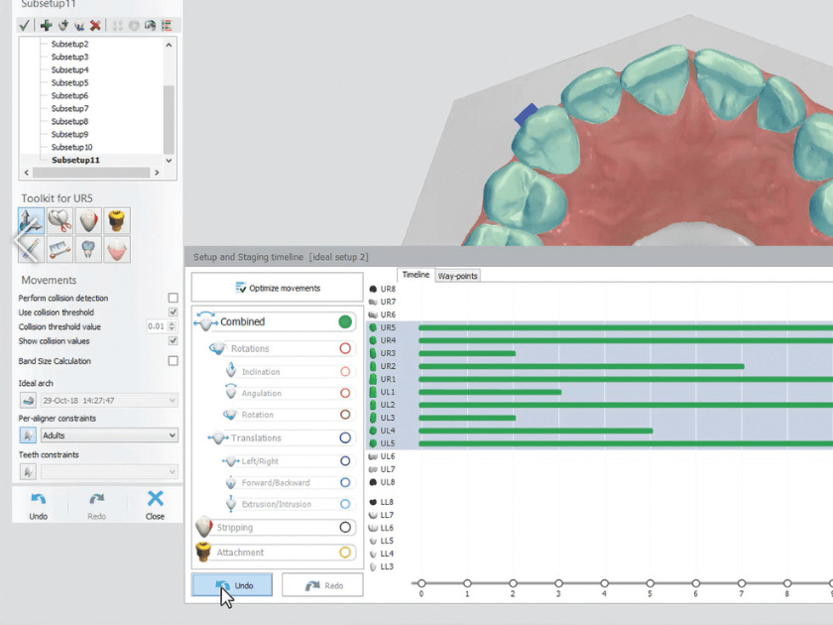Image resolution: width=833 pixels, height=625 pixels.
Task: Uncheck Show collision values
Action: pos(174,340)
